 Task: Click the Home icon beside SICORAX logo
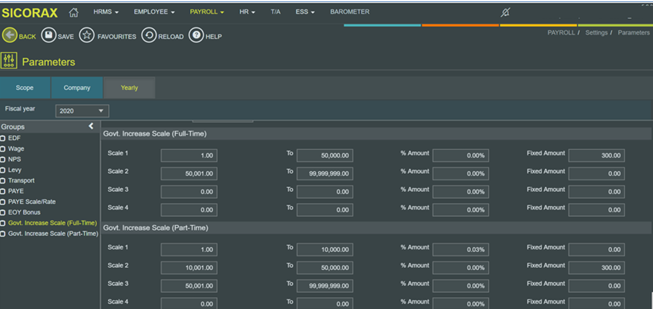pyautogui.click(x=73, y=12)
